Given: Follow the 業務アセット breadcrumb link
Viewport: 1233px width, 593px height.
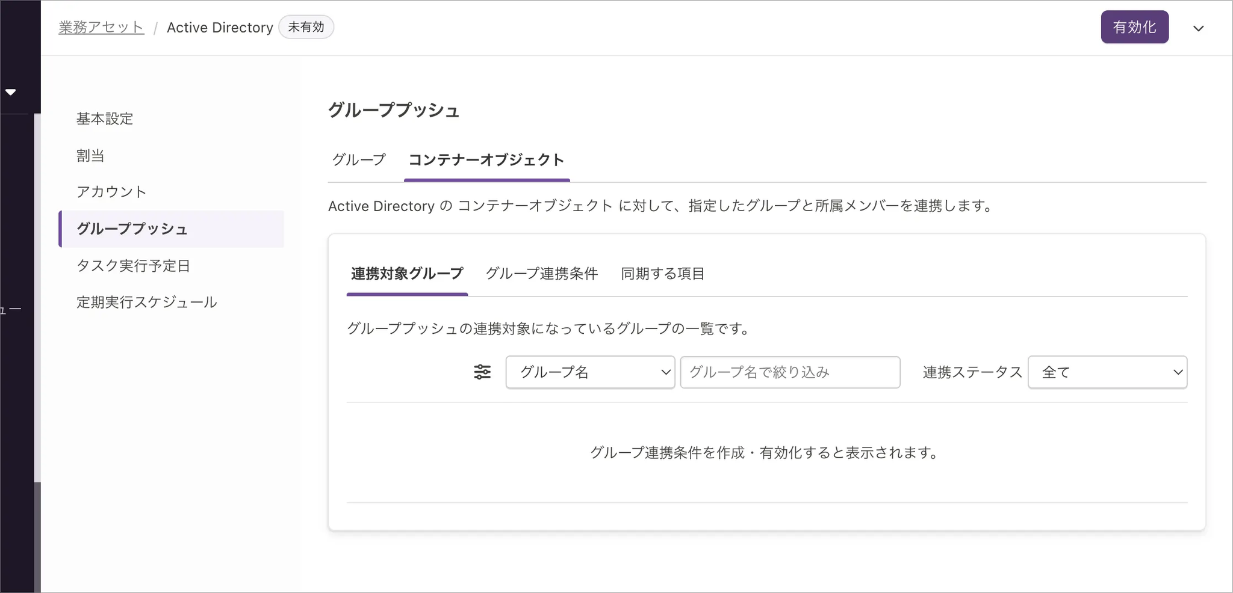Looking at the screenshot, I should point(101,28).
